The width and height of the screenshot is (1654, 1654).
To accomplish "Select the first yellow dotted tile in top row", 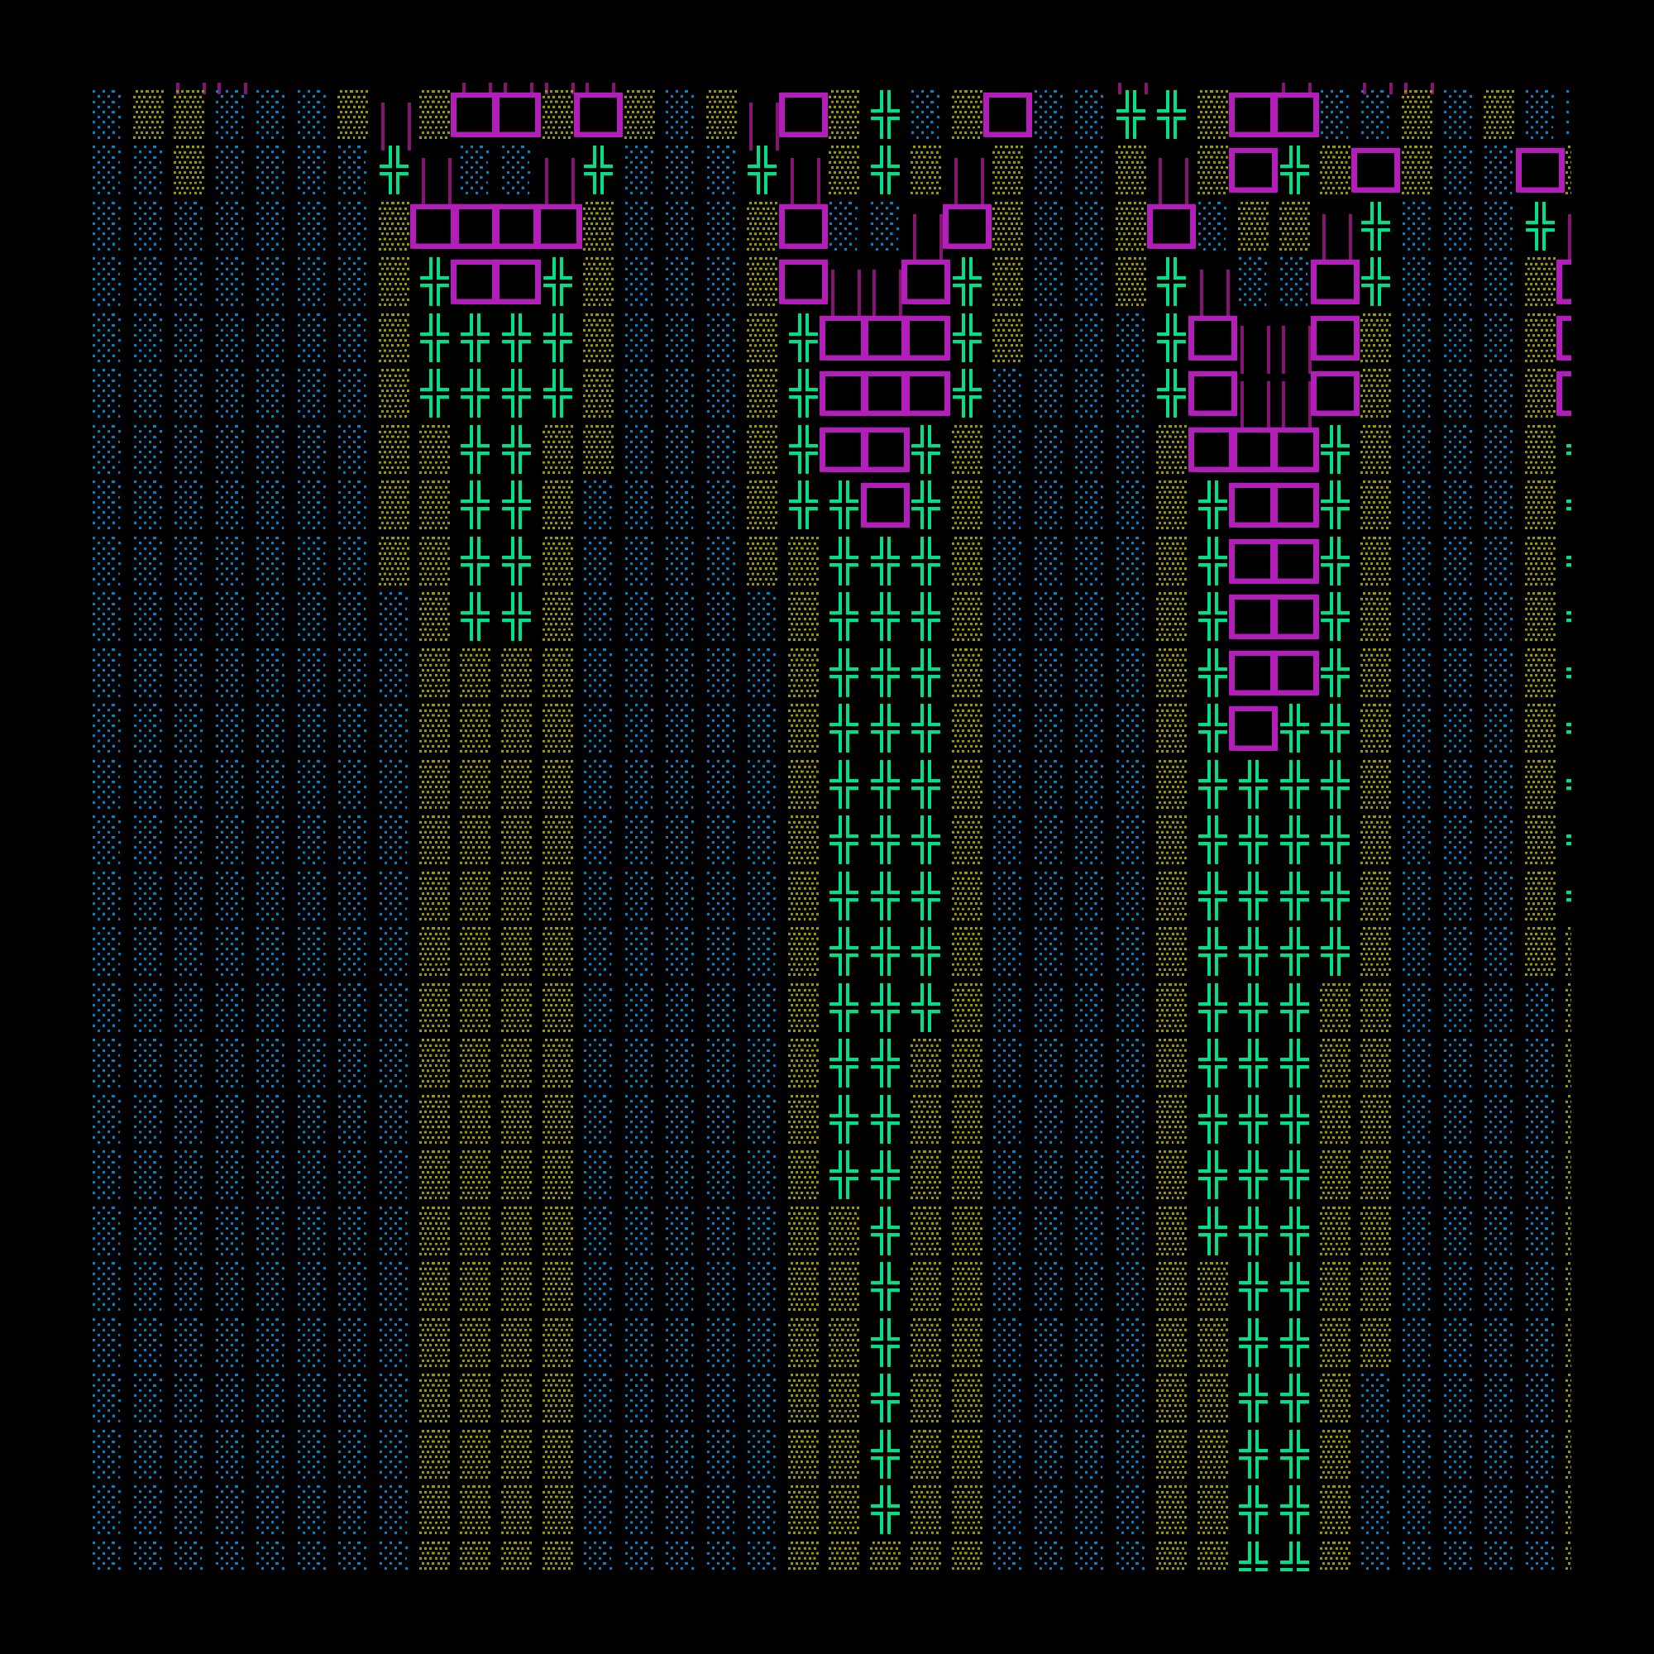I will click(x=148, y=115).
